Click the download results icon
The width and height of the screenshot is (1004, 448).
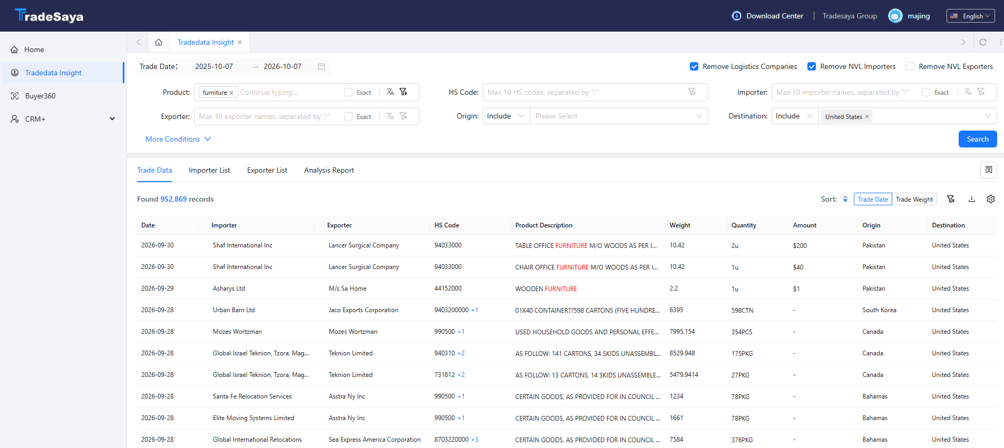pyautogui.click(x=971, y=199)
